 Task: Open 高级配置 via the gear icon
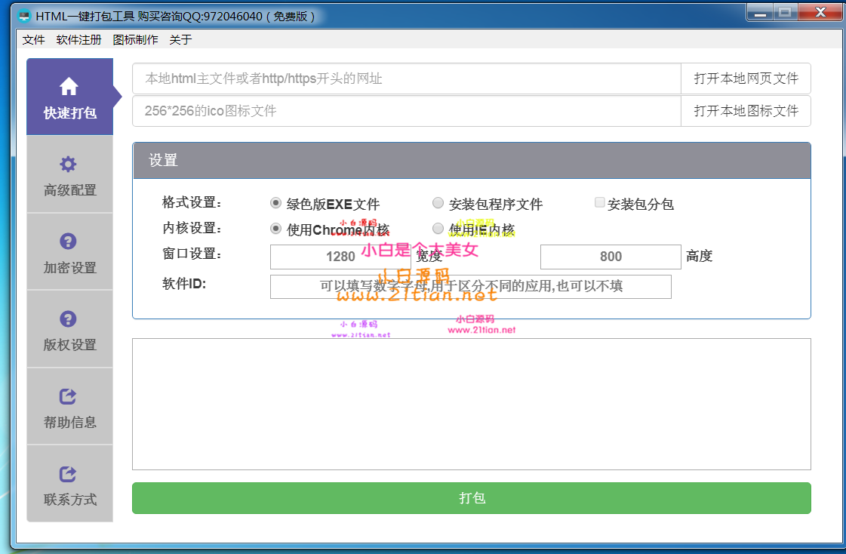click(x=69, y=164)
